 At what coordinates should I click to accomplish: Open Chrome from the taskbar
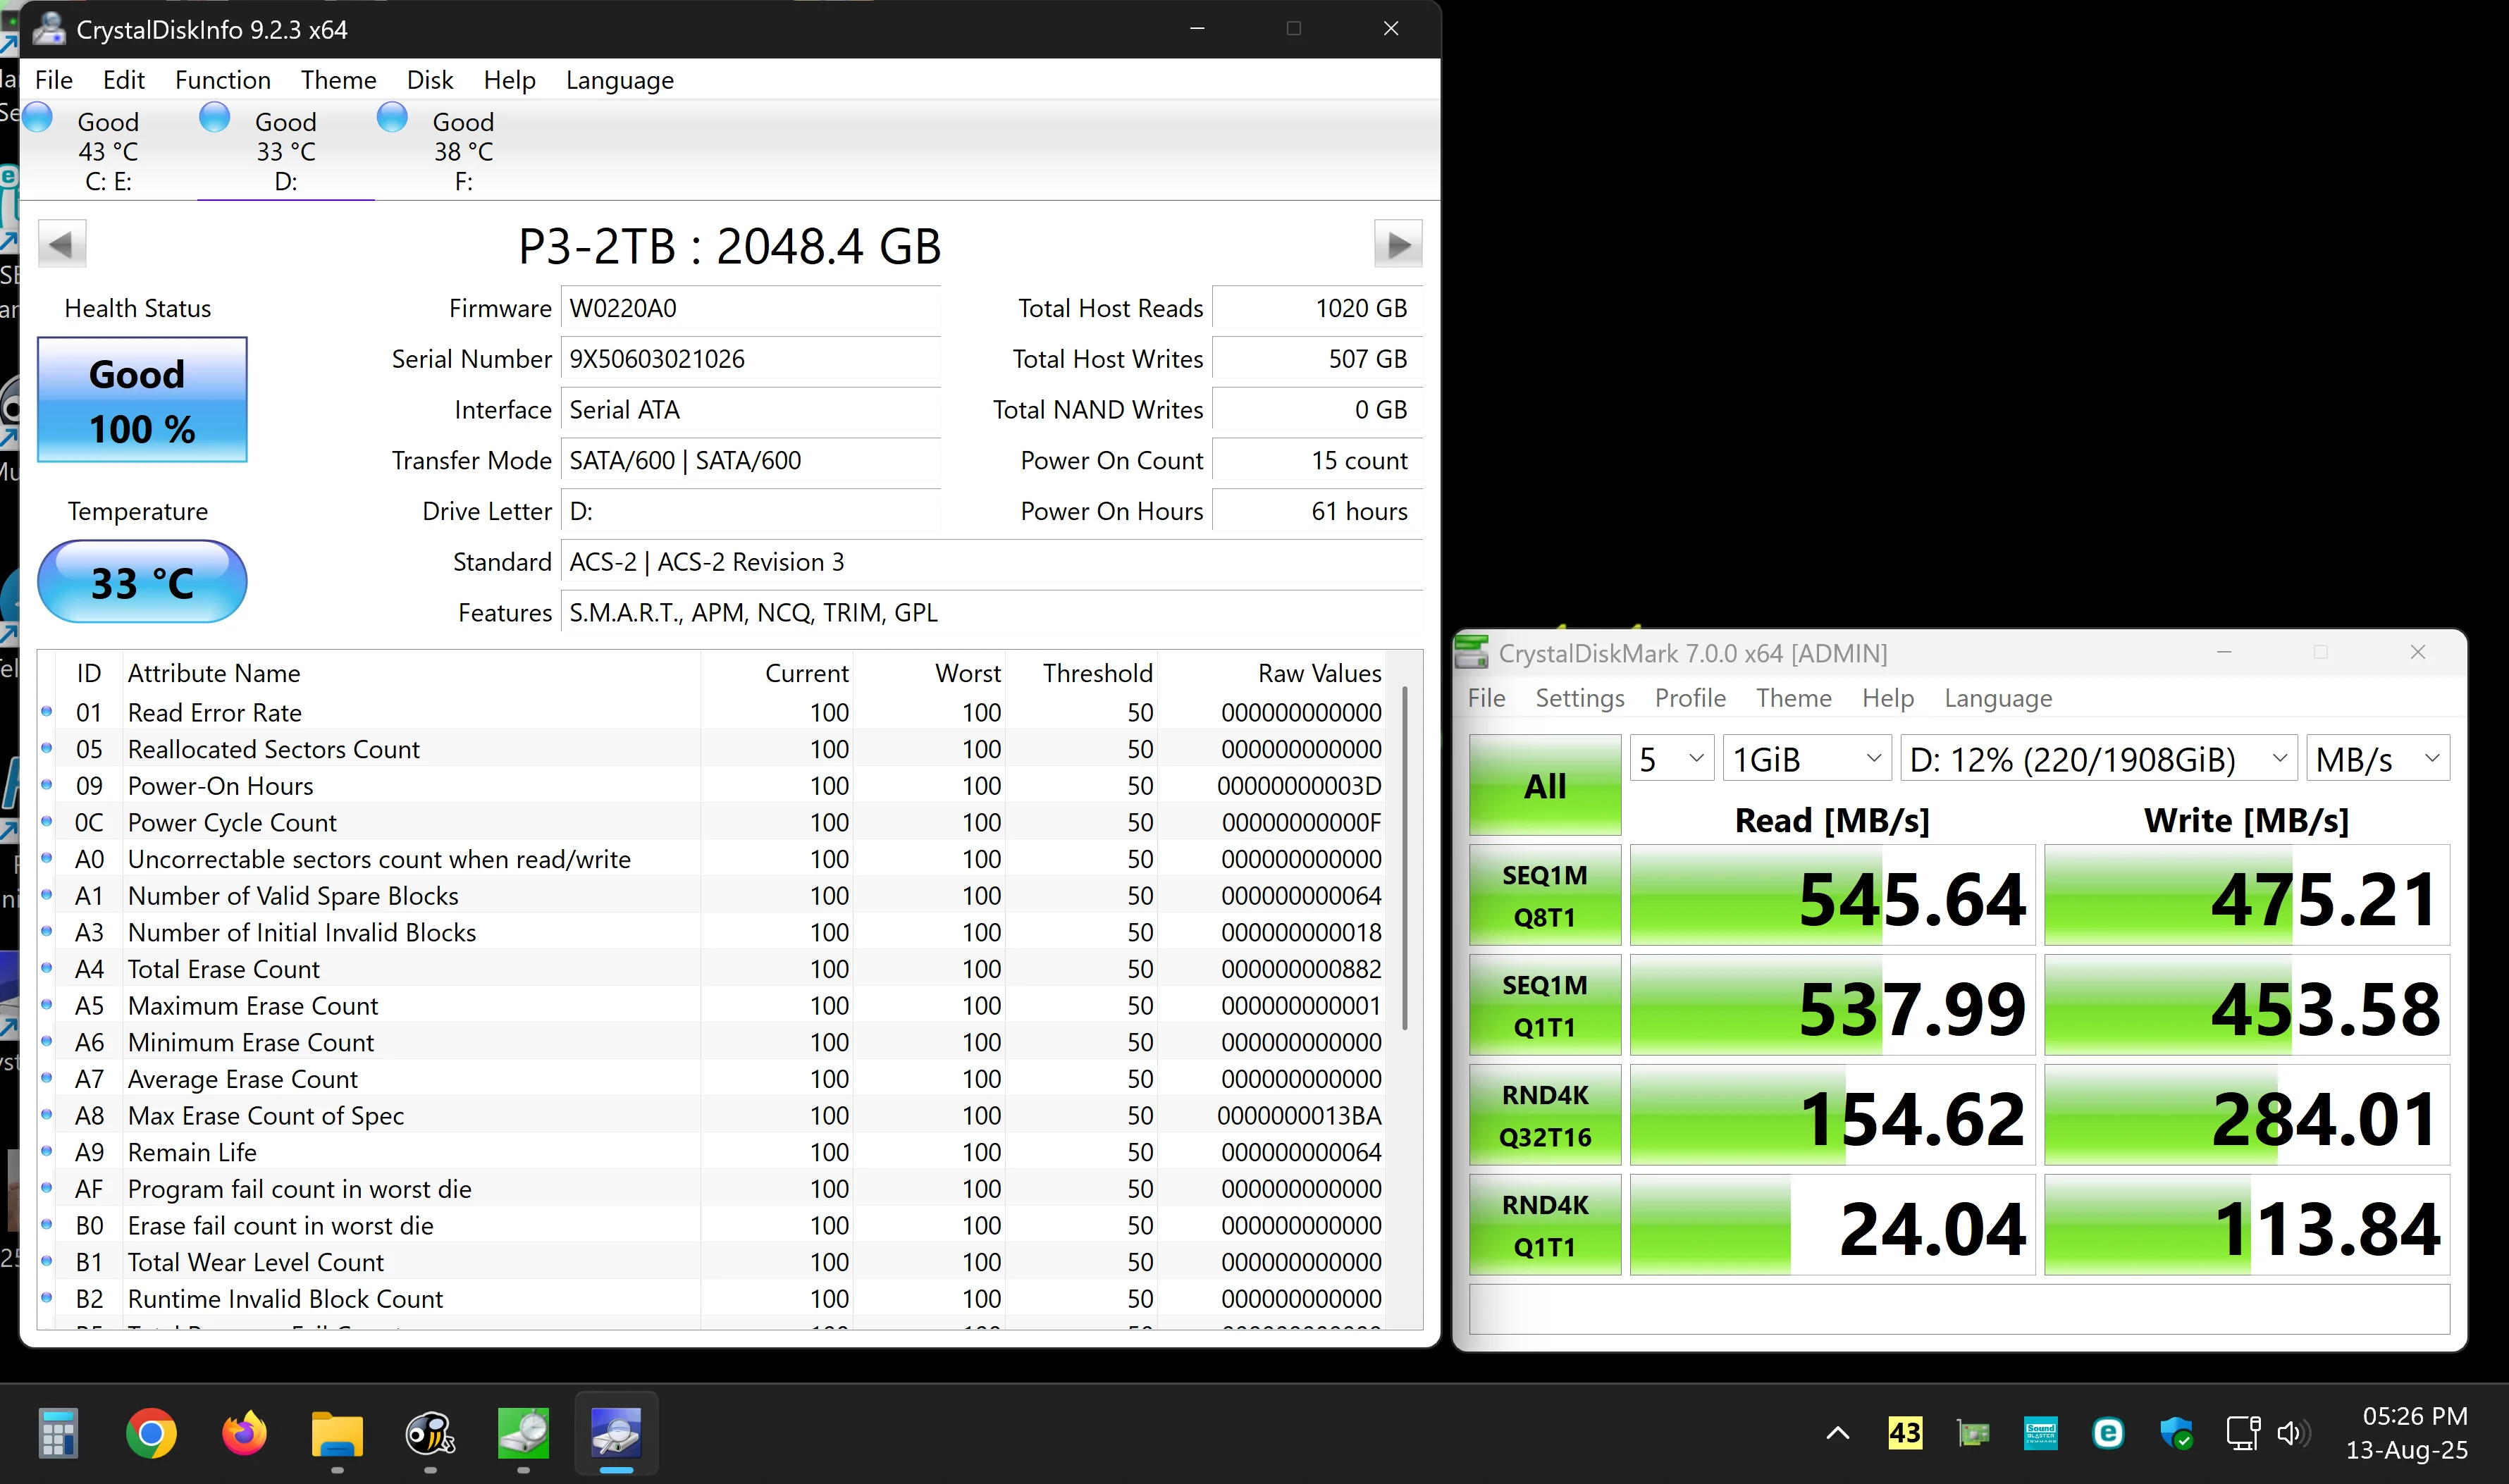tap(151, 1434)
